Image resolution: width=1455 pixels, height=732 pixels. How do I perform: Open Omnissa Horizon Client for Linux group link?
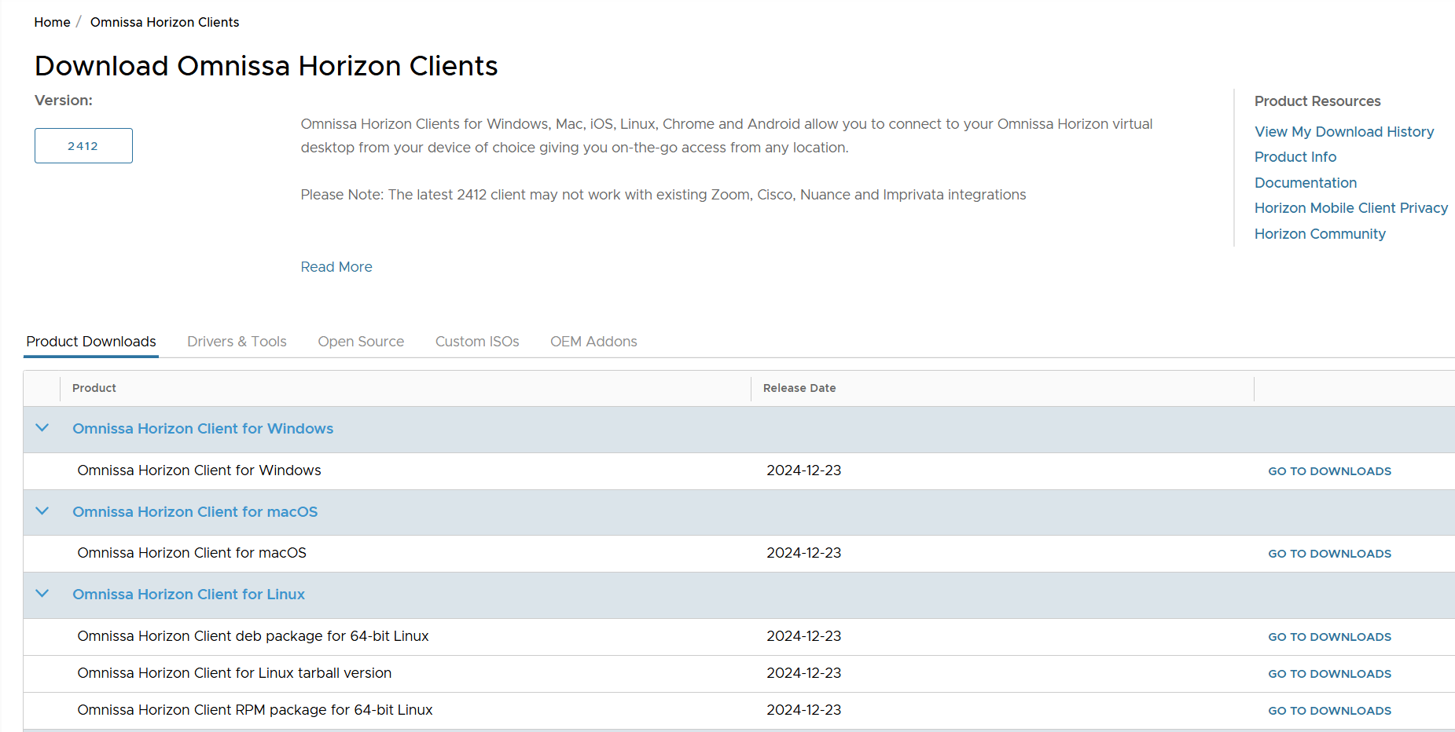click(189, 595)
